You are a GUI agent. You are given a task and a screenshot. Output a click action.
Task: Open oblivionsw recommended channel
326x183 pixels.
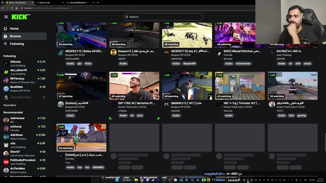click(x=24, y=120)
